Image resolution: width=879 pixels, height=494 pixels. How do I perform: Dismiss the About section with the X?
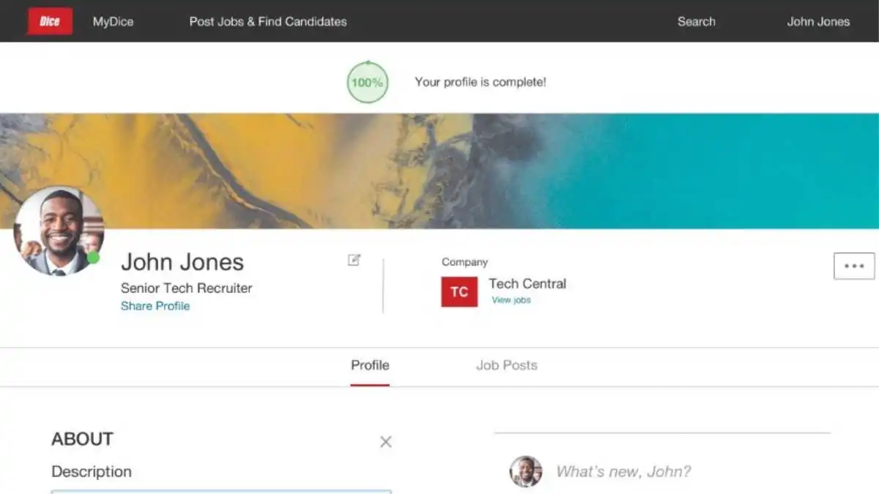coord(386,442)
